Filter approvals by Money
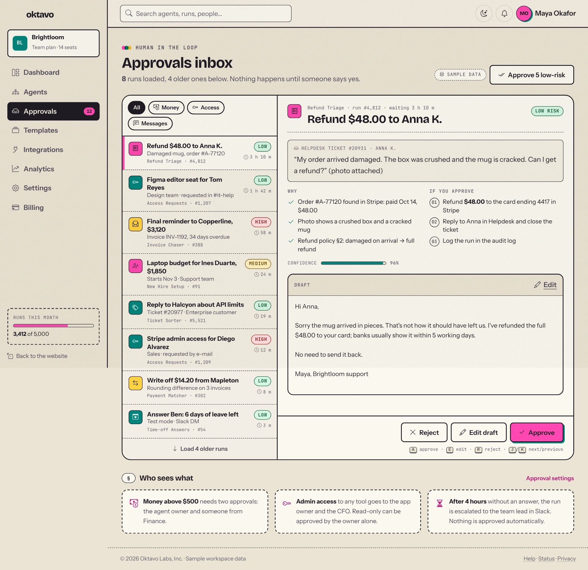This screenshot has width=588, height=570. (x=166, y=108)
